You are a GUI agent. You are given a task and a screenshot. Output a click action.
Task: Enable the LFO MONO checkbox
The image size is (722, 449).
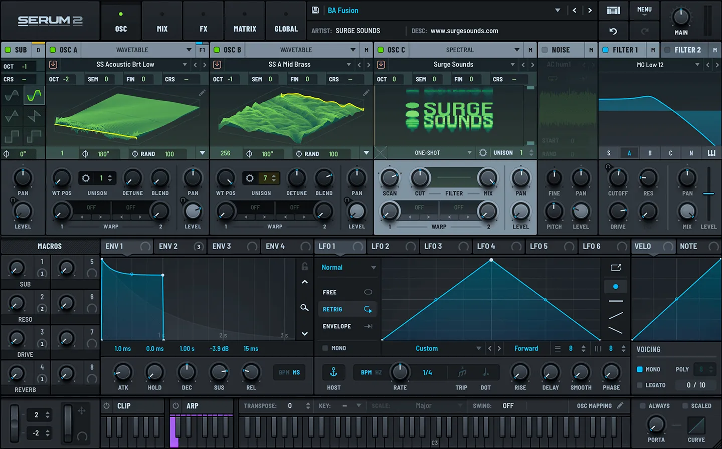(x=325, y=348)
